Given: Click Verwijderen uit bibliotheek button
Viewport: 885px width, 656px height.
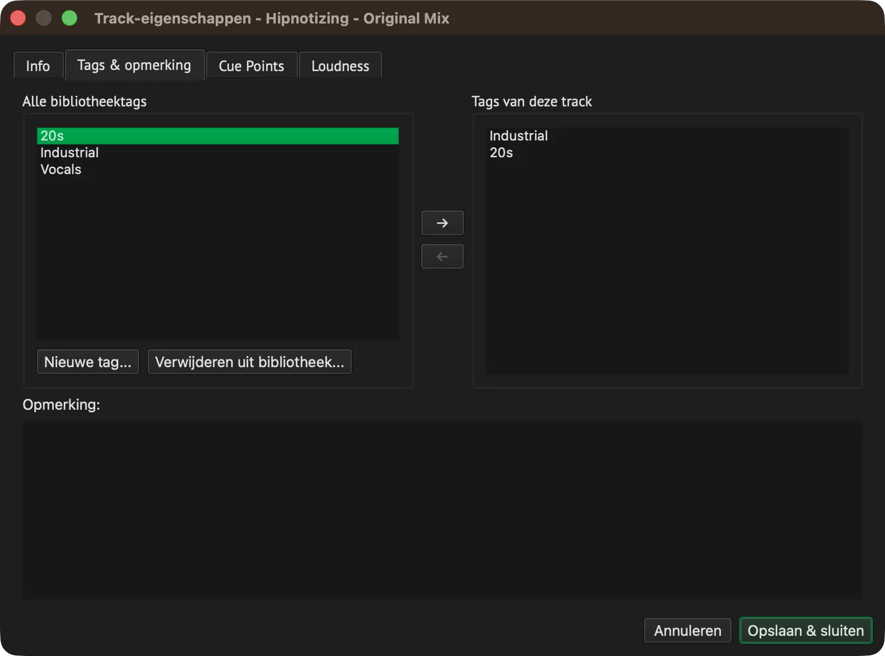Looking at the screenshot, I should [x=250, y=362].
